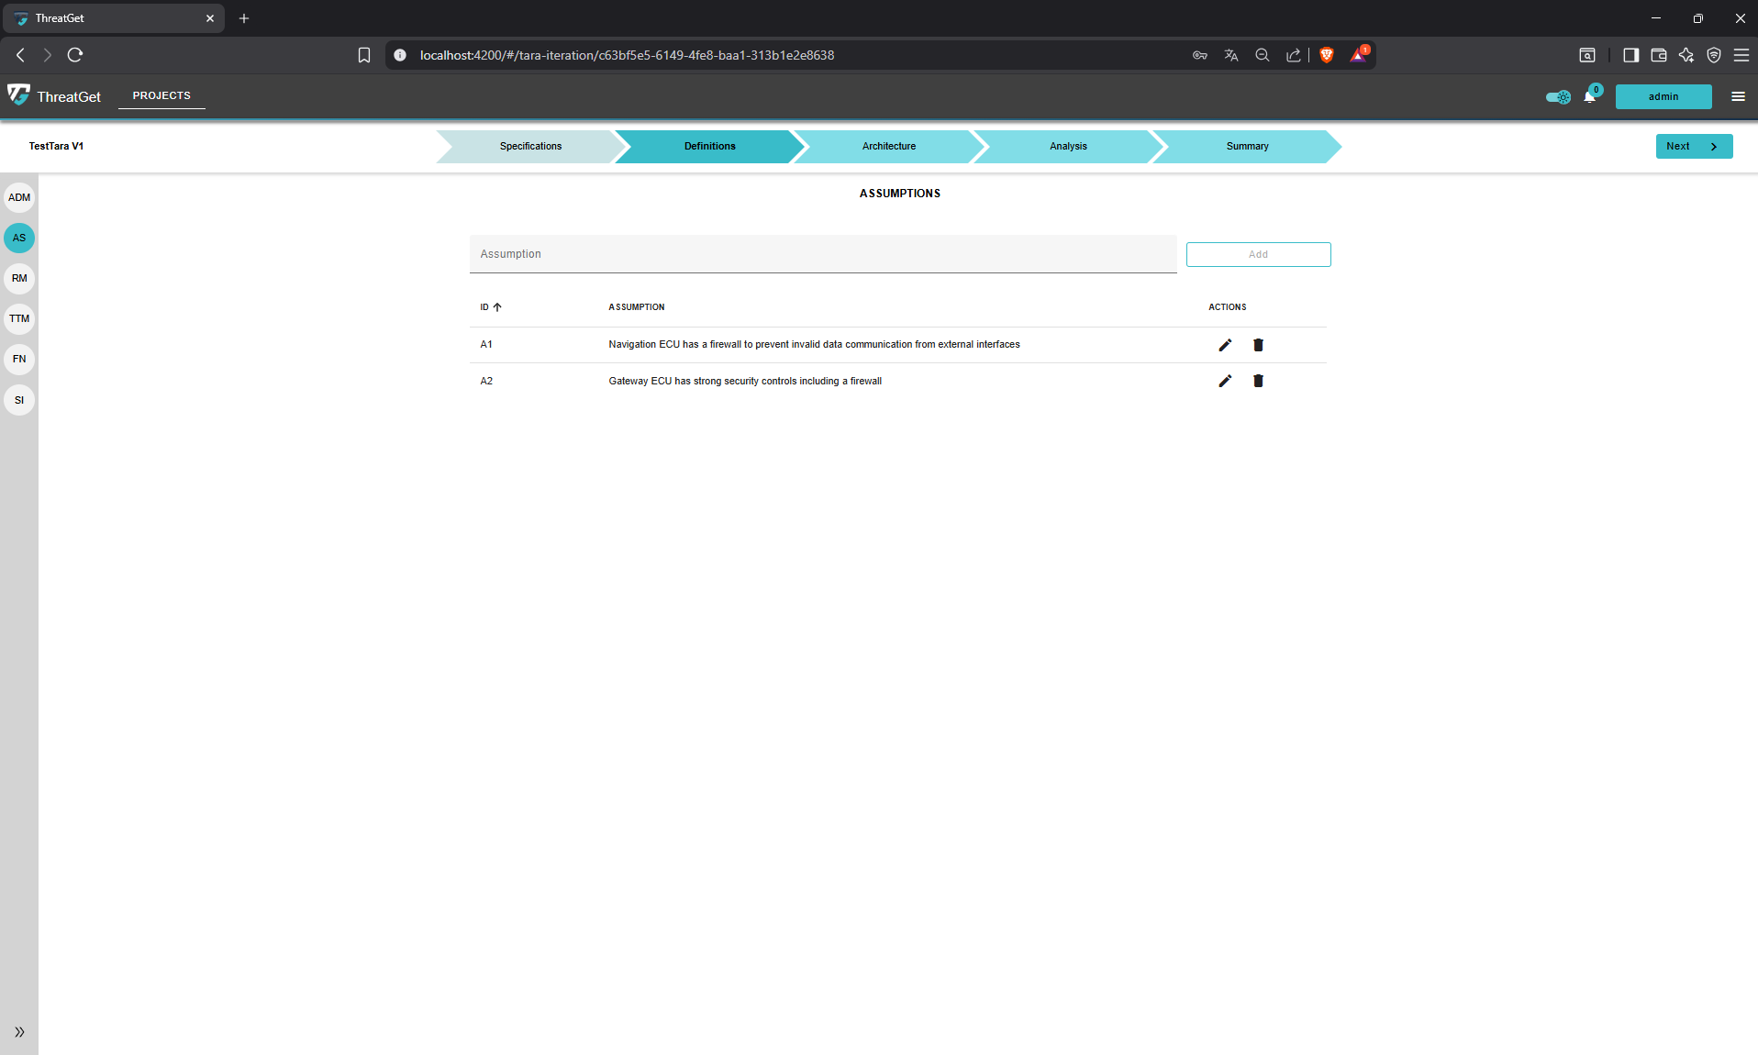Expand the left sidebar panel
1758x1055 pixels.
coord(19,1032)
